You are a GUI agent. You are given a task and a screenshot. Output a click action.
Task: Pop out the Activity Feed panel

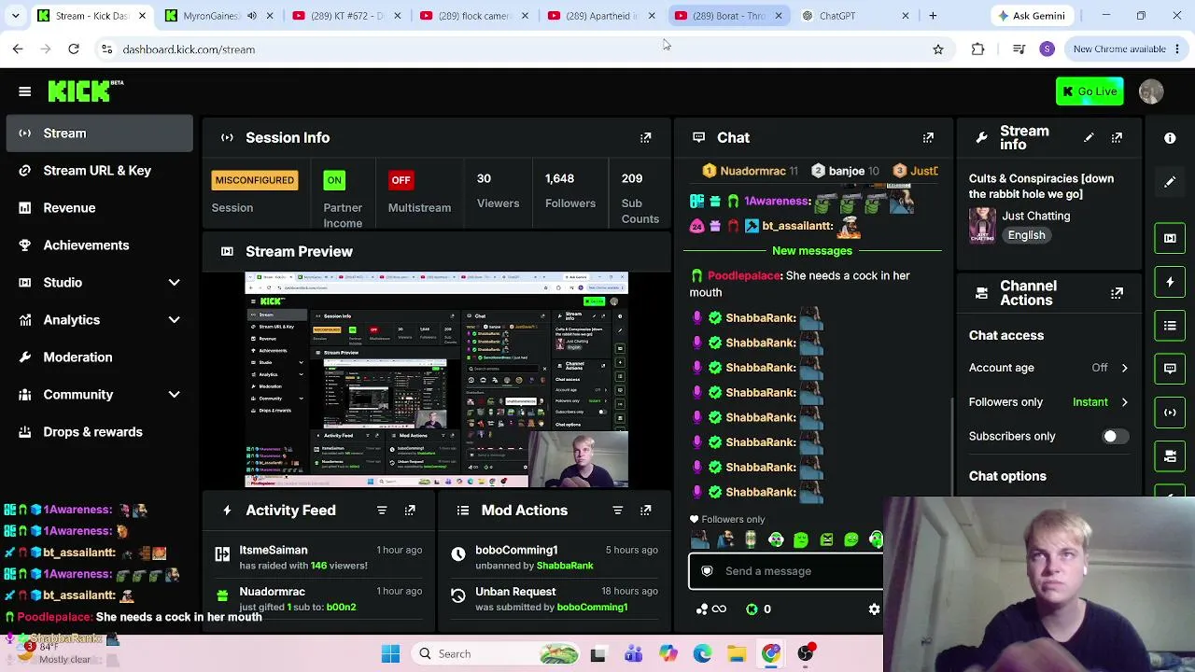410,511
